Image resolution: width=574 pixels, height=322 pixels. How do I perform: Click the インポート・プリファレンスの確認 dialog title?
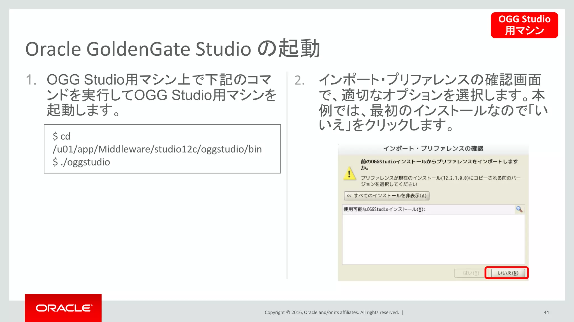click(x=433, y=148)
